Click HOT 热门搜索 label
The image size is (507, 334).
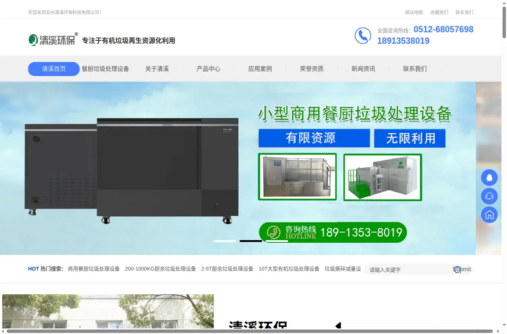point(46,269)
